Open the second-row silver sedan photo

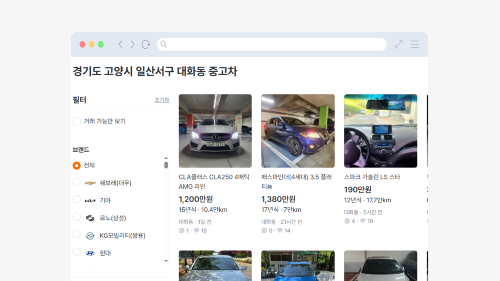[x=215, y=266]
